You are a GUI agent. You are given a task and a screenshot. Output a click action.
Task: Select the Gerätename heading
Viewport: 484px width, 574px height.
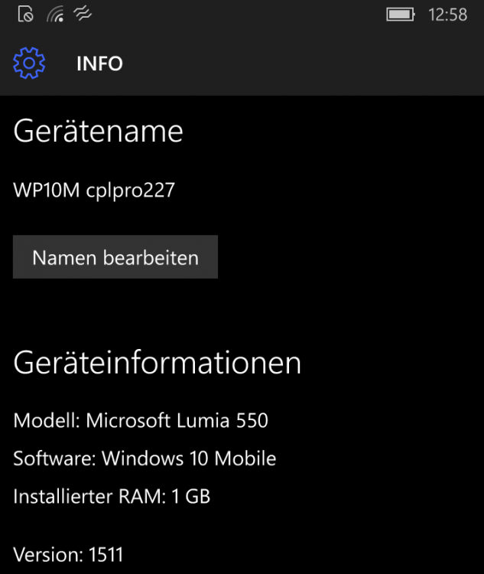point(98,131)
